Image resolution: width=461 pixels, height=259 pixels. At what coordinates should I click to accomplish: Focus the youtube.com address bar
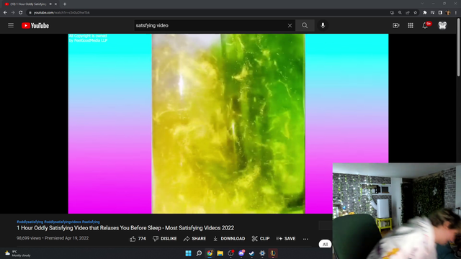(206, 13)
